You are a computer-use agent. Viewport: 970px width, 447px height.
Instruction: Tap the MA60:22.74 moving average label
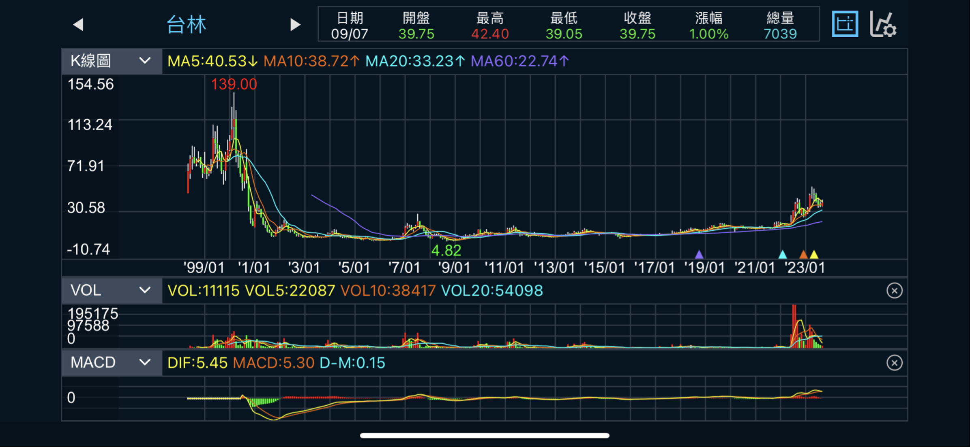click(519, 61)
